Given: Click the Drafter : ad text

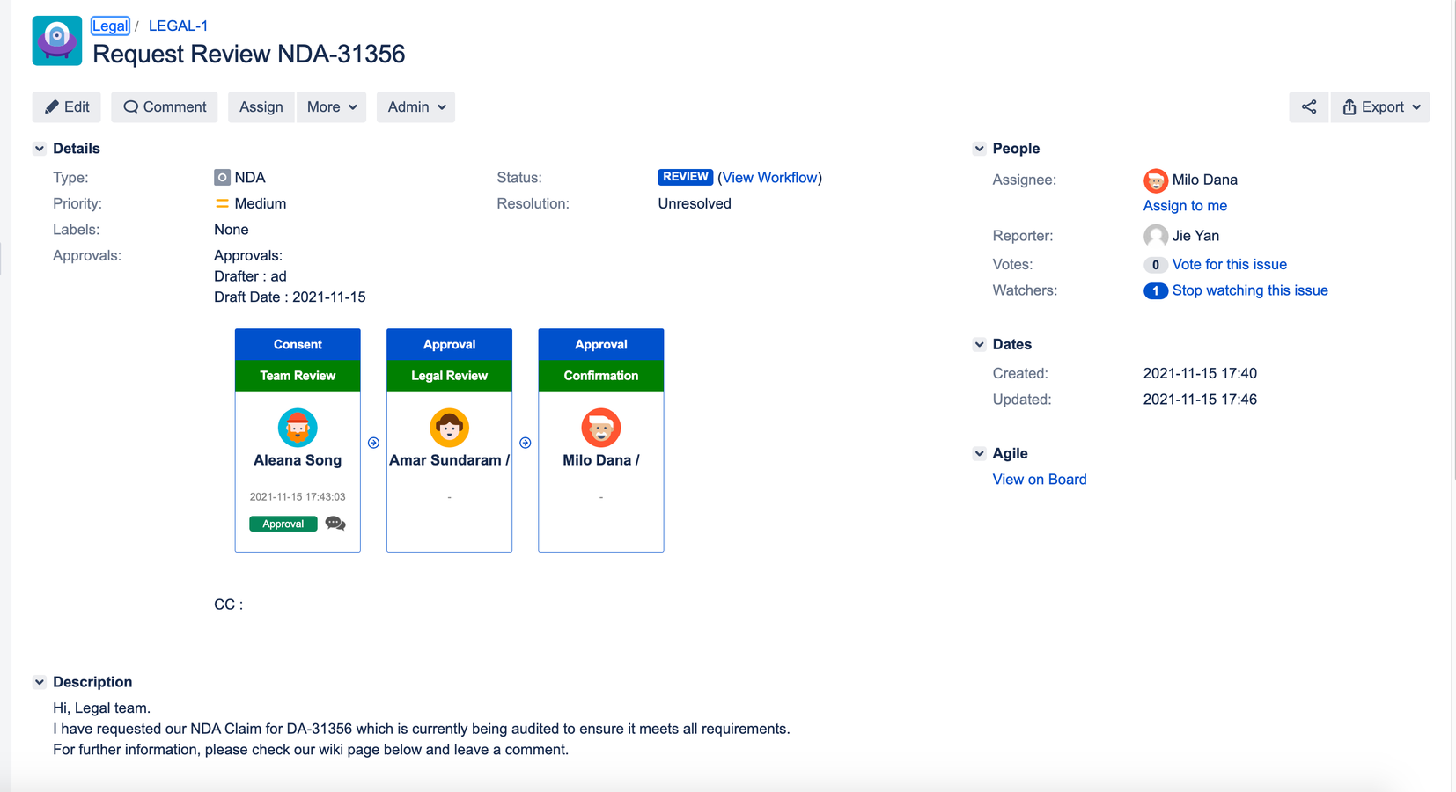Looking at the screenshot, I should [250, 276].
